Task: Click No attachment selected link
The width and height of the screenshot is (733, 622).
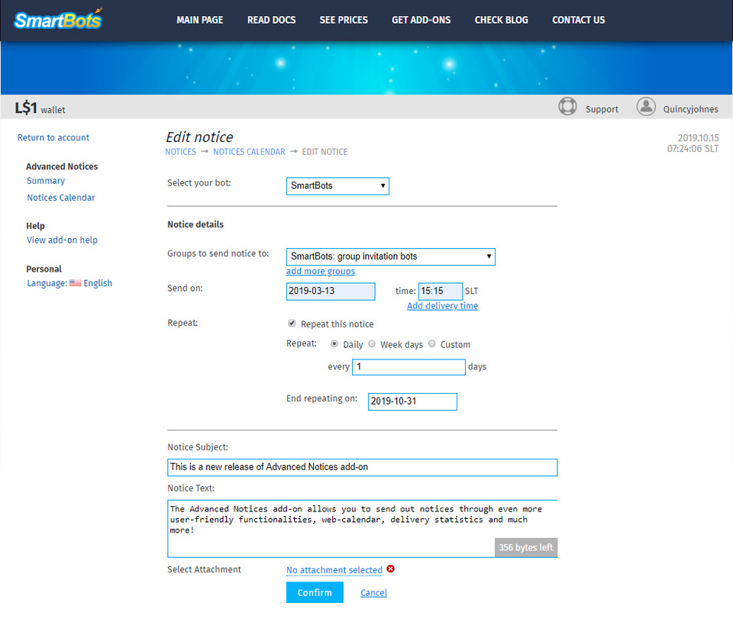Action: 334,570
